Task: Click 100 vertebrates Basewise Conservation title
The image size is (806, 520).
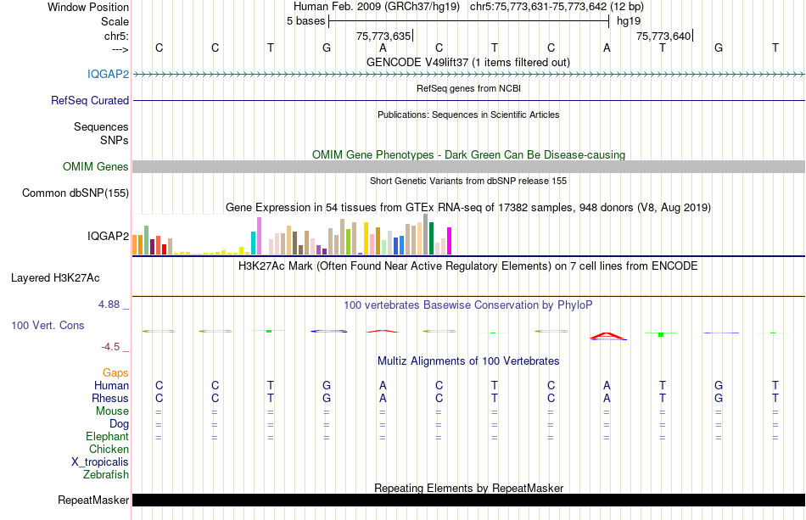Action: [468, 305]
